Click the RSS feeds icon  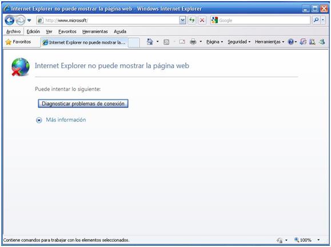166,42
